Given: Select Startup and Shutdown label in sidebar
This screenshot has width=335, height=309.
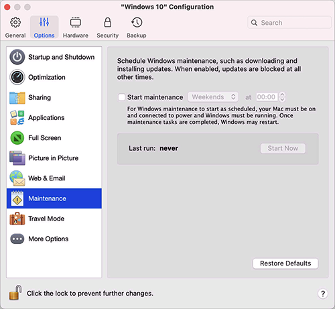Looking at the screenshot, I should point(62,57).
